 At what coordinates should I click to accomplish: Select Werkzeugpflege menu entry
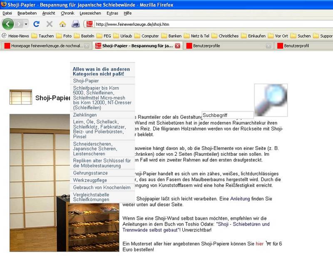(x=102, y=180)
